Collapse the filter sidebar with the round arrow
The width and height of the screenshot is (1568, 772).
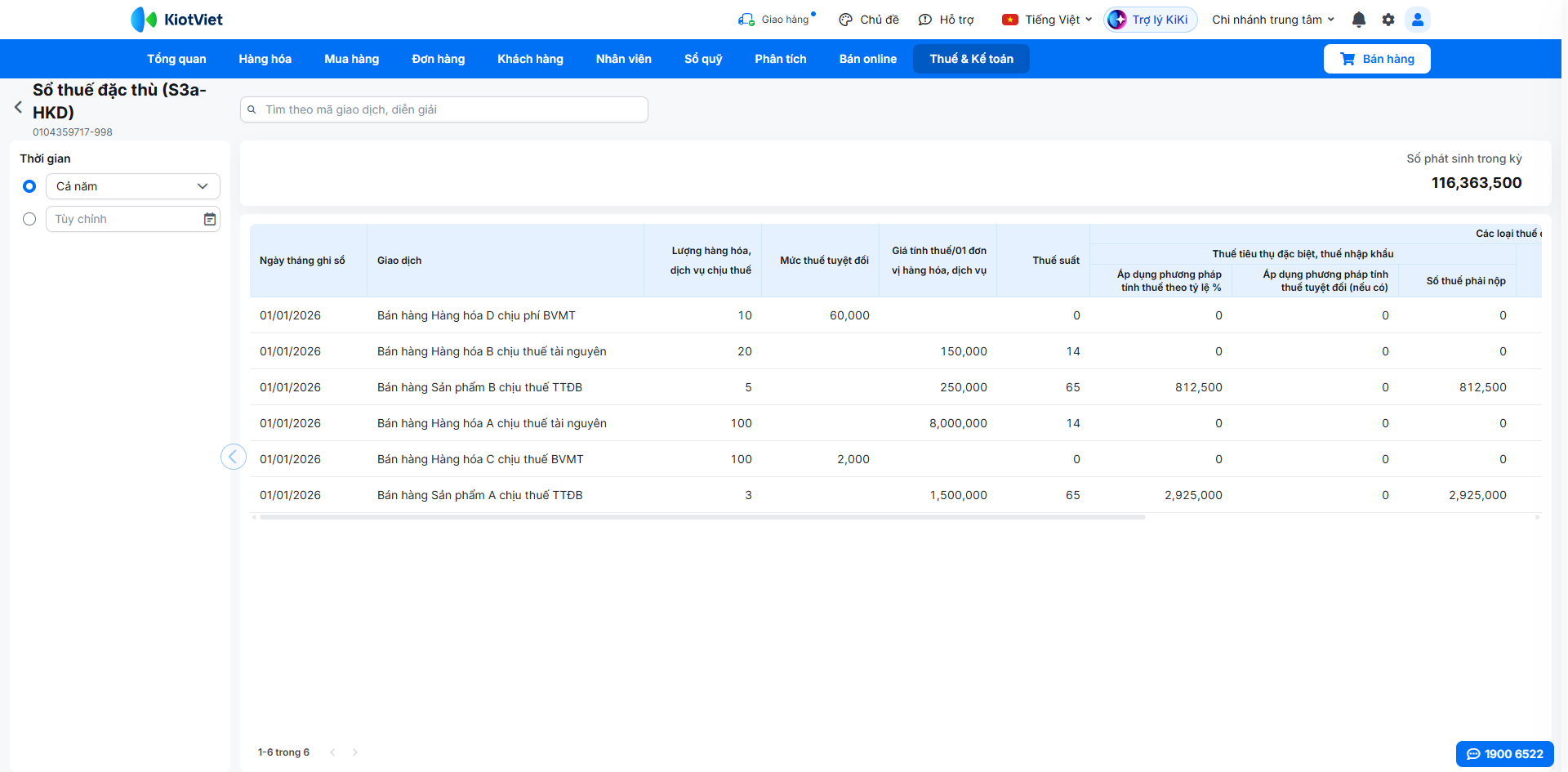tap(234, 457)
